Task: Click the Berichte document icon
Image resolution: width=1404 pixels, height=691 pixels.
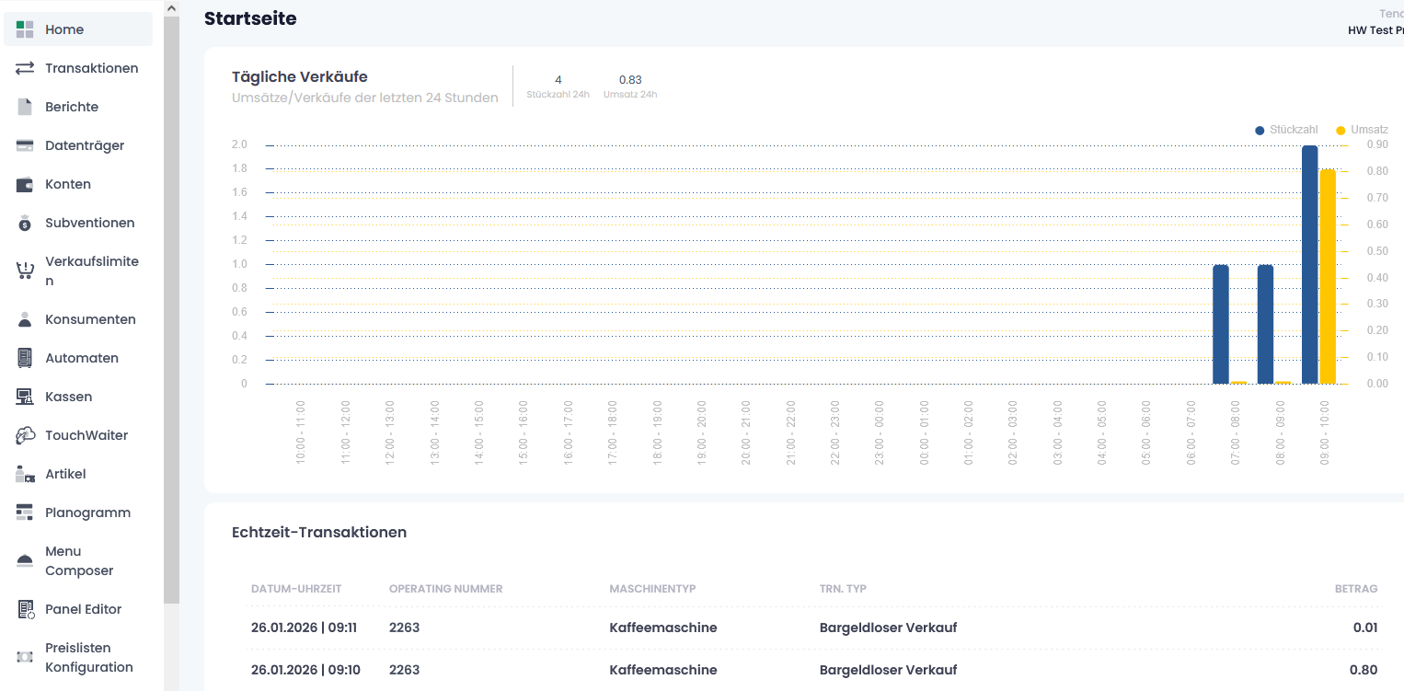Action: click(x=25, y=107)
